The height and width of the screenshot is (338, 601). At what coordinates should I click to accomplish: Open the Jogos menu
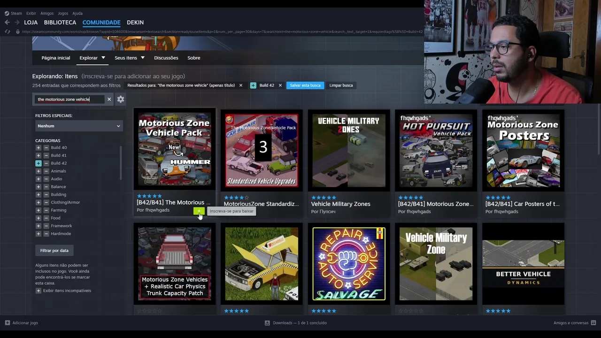63,13
